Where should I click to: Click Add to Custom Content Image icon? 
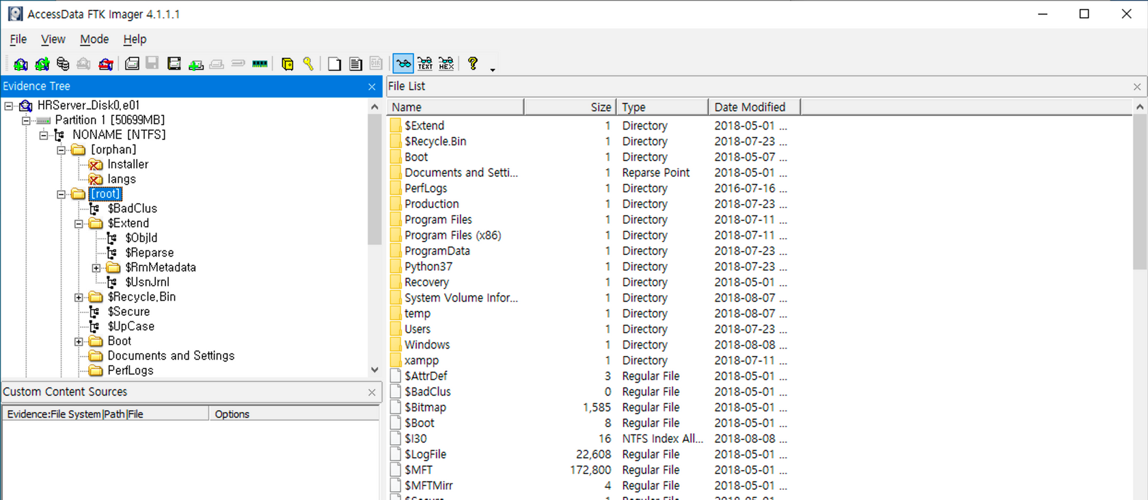coord(196,64)
